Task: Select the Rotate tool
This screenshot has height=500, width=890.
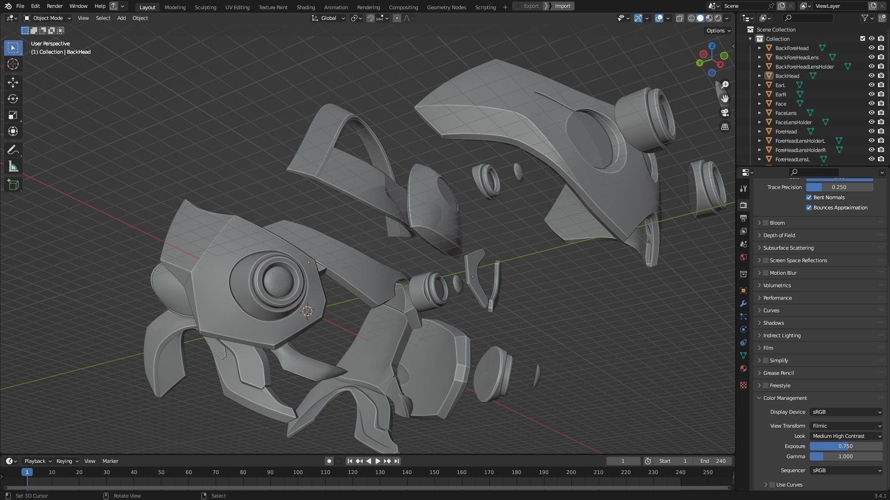Action: point(13,99)
